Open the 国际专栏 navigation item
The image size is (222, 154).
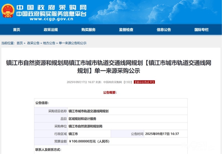[201, 30]
